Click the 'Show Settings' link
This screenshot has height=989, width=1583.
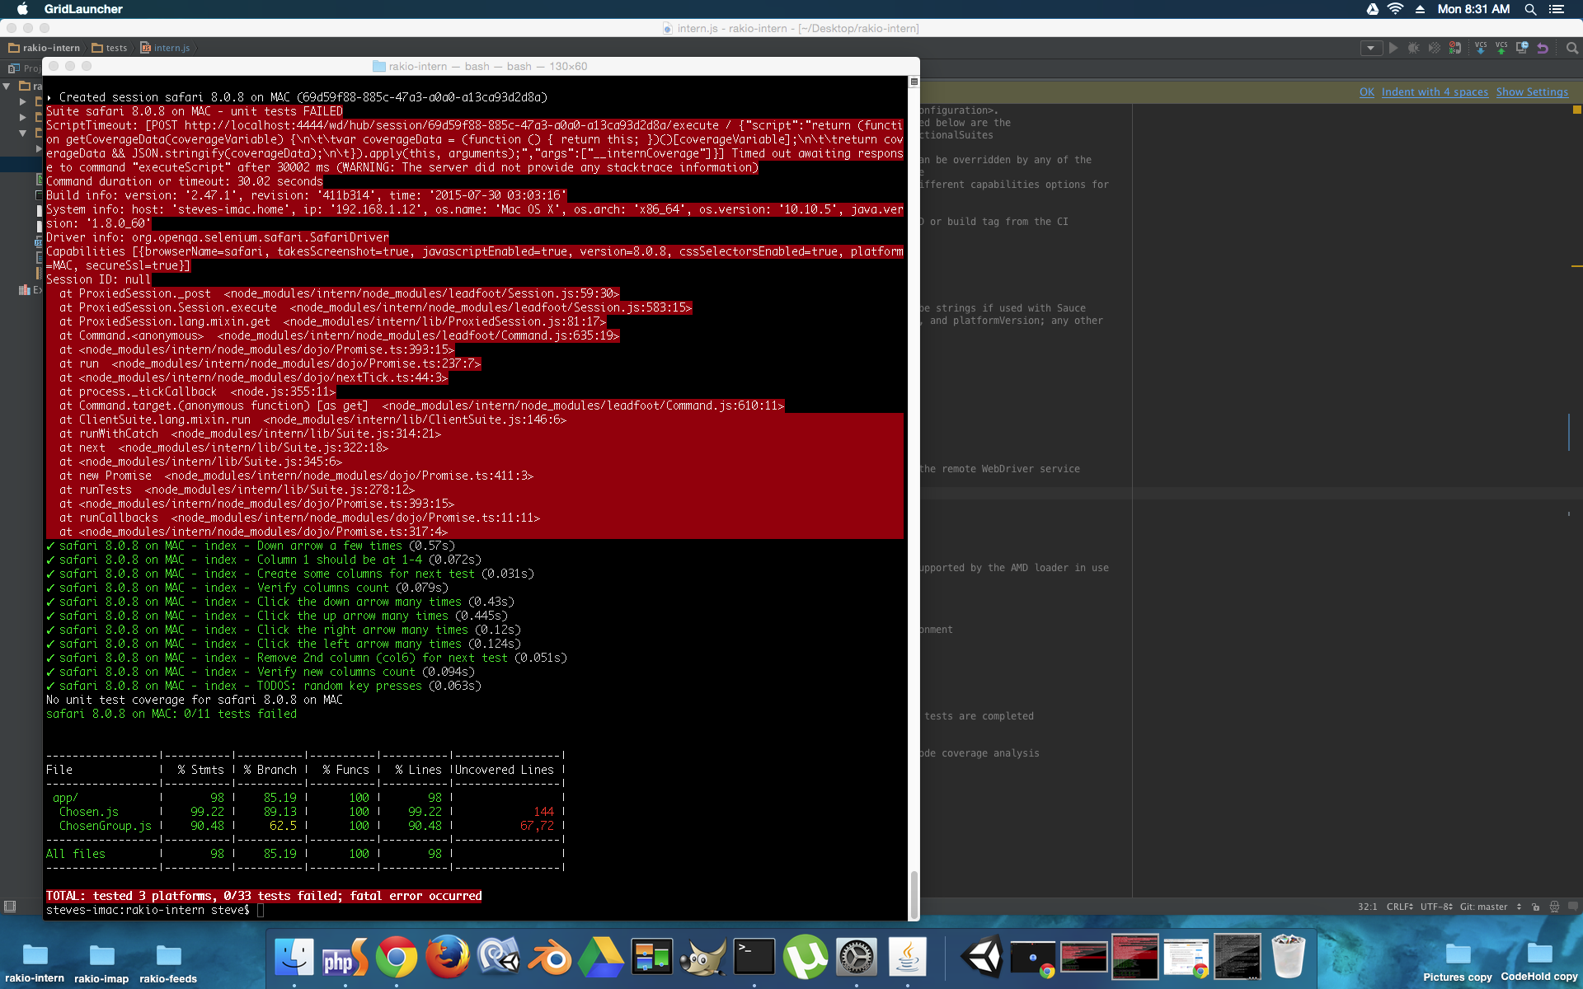pos(1532,92)
